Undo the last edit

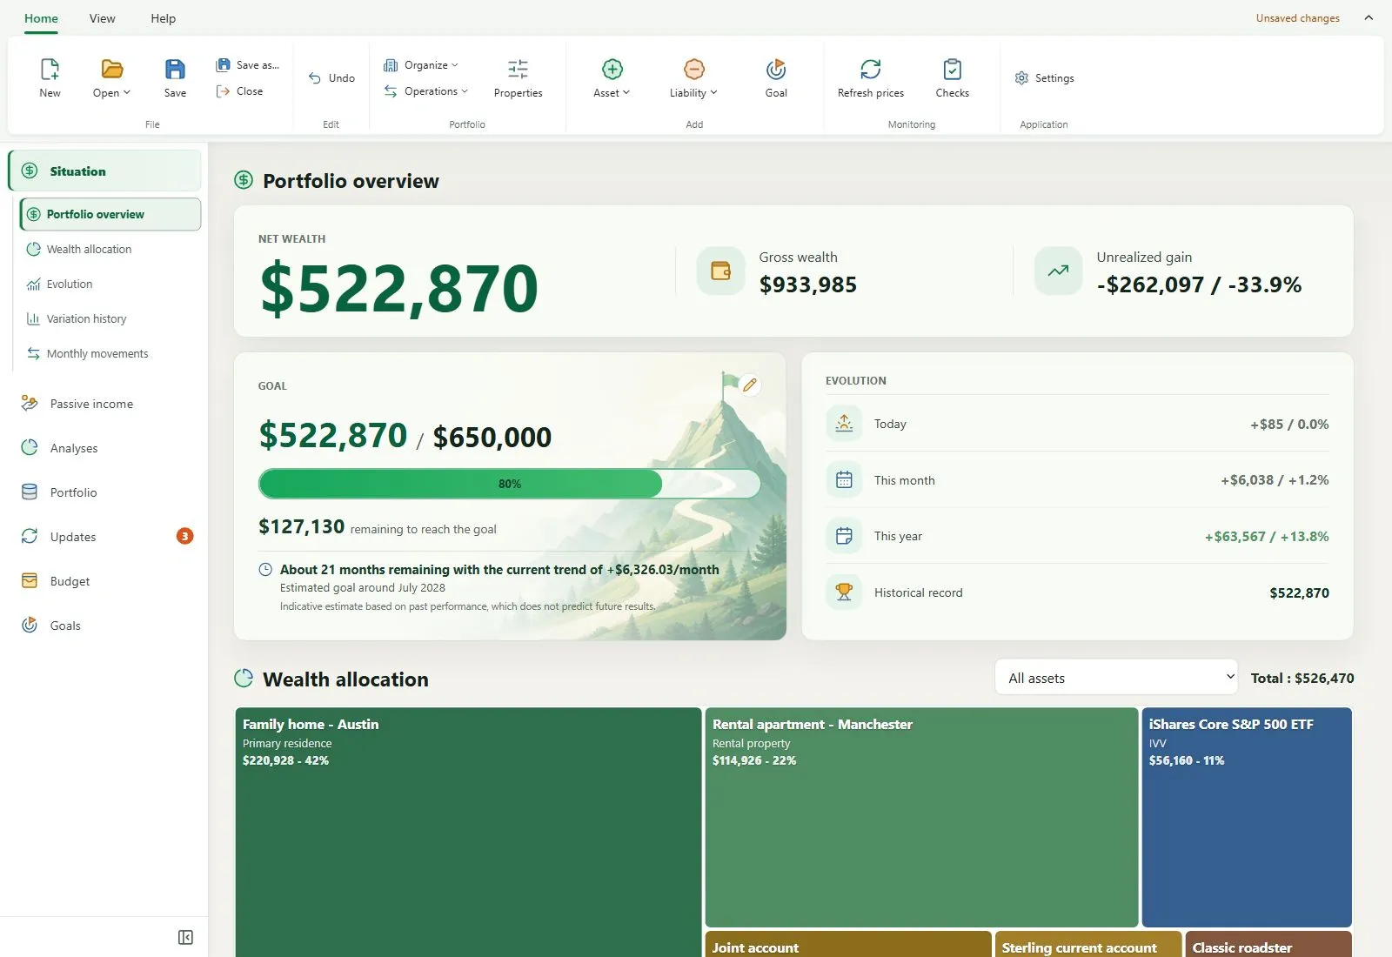(331, 78)
